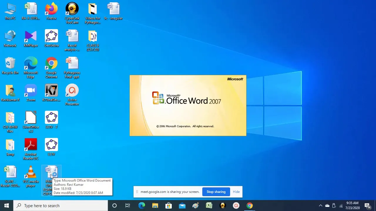Open CyberLink YouCam taskbar icon
Screen dimensions: 376x211
pyautogui.click(x=223, y=205)
